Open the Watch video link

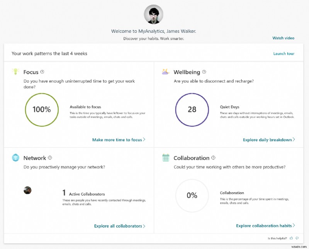(x=284, y=38)
